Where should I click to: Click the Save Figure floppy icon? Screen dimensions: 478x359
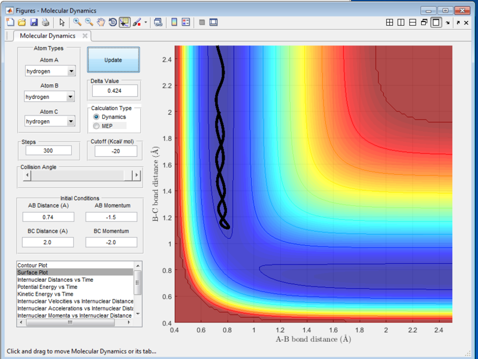point(34,22)
